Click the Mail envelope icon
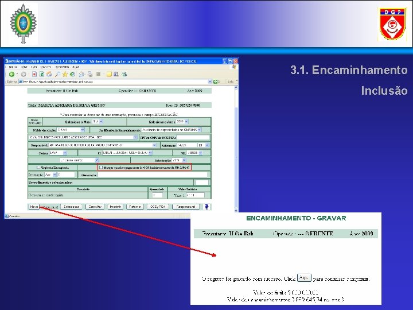The image size is (413, 310). 81,74
